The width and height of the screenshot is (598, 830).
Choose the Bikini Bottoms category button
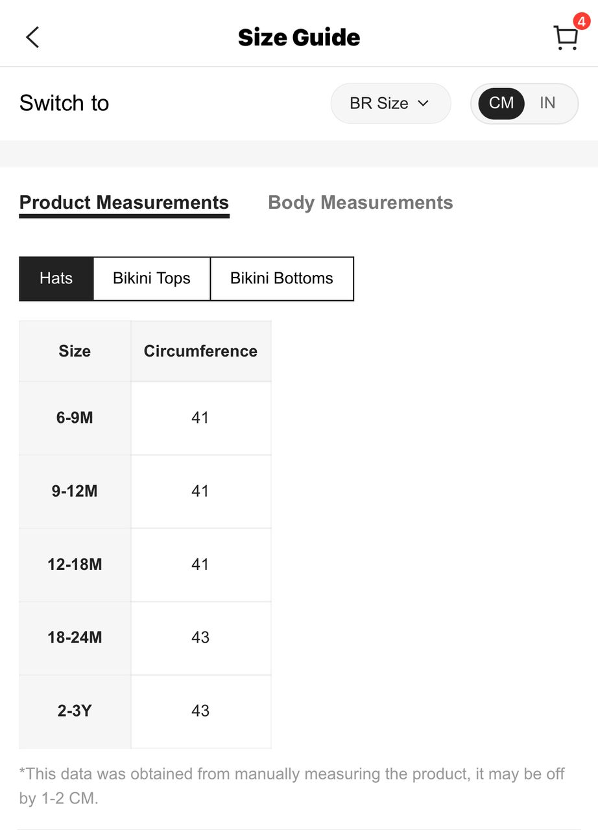click(x=281, y=279)
